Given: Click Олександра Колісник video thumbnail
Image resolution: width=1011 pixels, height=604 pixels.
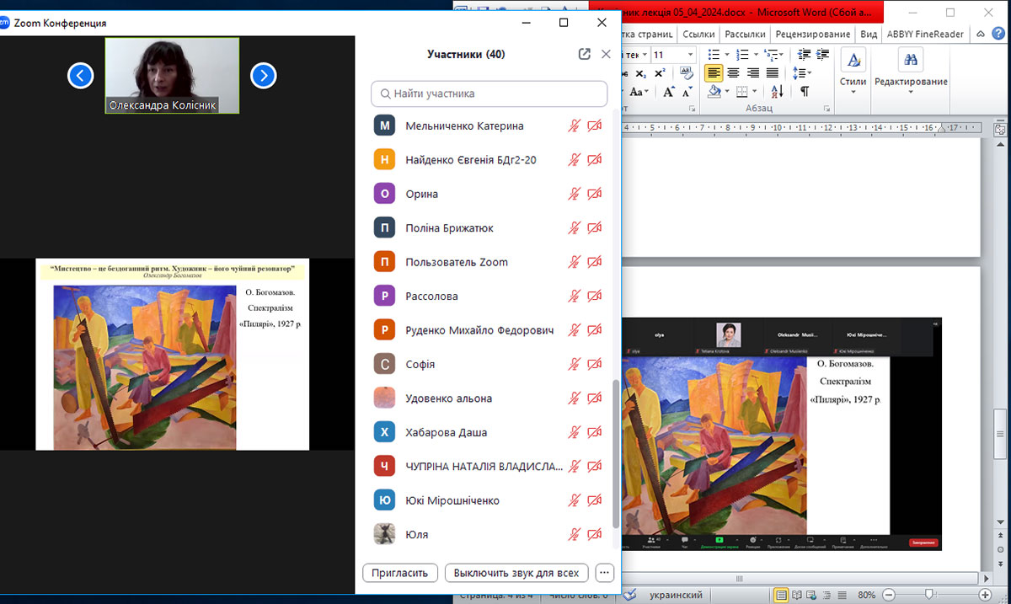Looking at the screenshot, I should click(172, 76).
